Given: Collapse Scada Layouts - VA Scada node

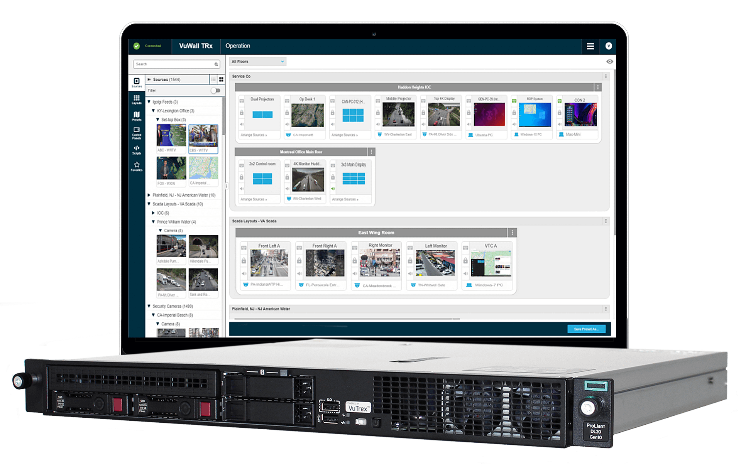Looking at the screenshot, I should coord(149,204).
